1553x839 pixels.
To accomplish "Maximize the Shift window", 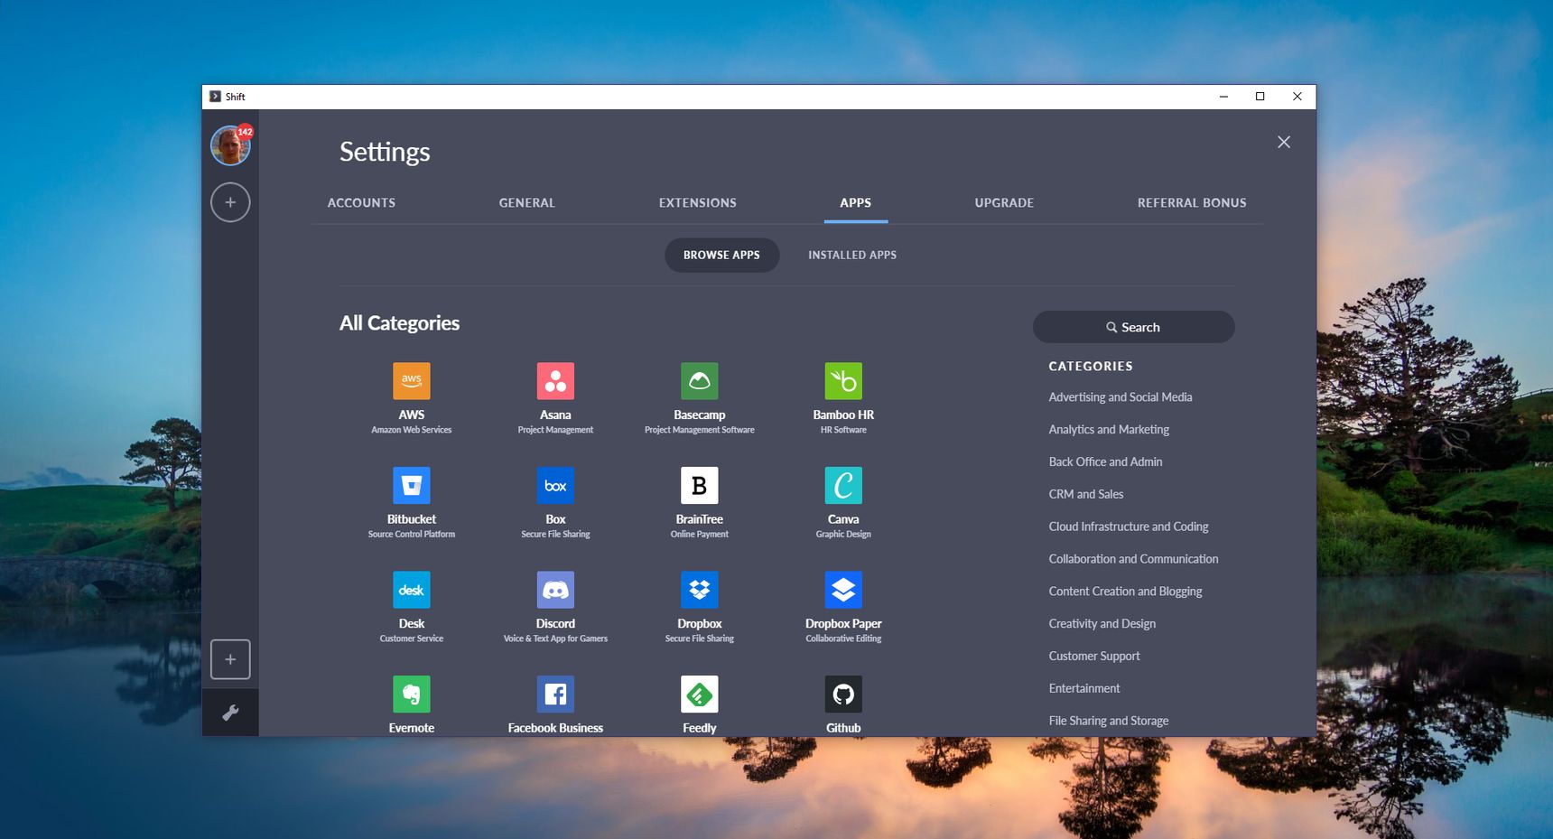I will (x=1260, y=97).
